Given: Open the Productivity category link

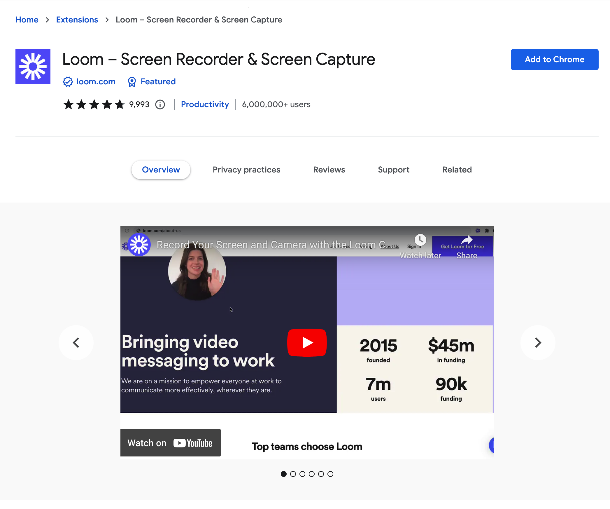Looking at the screenshot, I should click(205, 104).
